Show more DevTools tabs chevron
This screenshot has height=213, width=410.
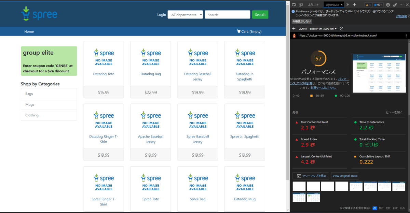(x=347, y=5)
